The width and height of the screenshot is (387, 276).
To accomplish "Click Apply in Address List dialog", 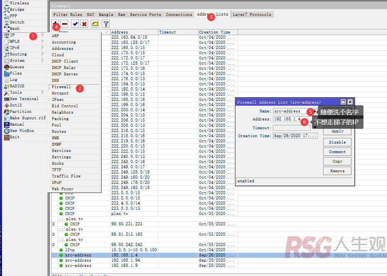I will (x=337, y=131).
